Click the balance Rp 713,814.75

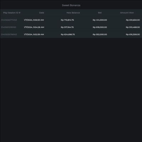click(67, 20)
